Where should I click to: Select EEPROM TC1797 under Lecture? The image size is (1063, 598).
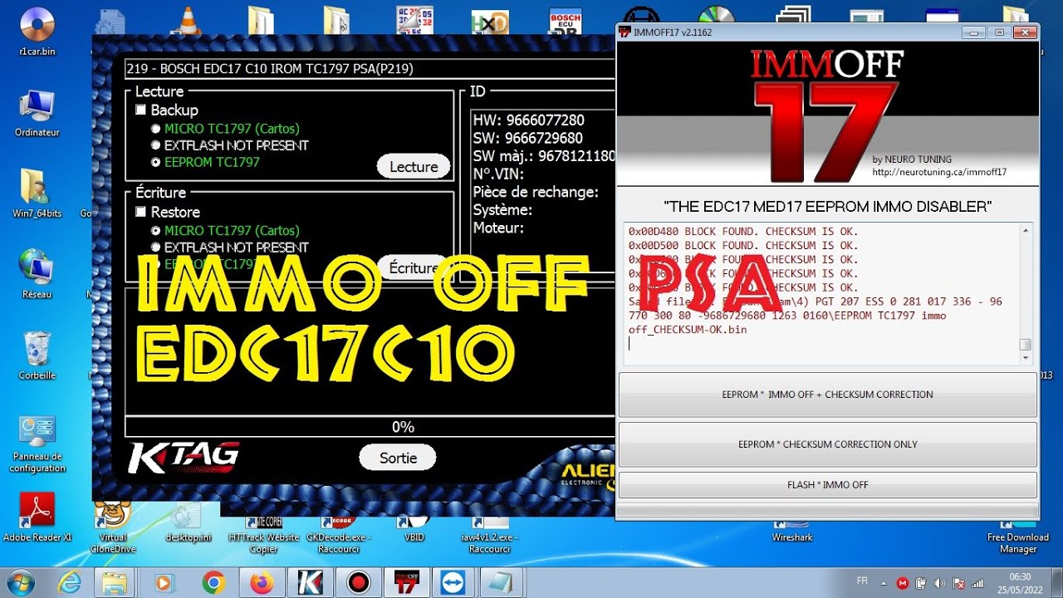coord(155,162)
